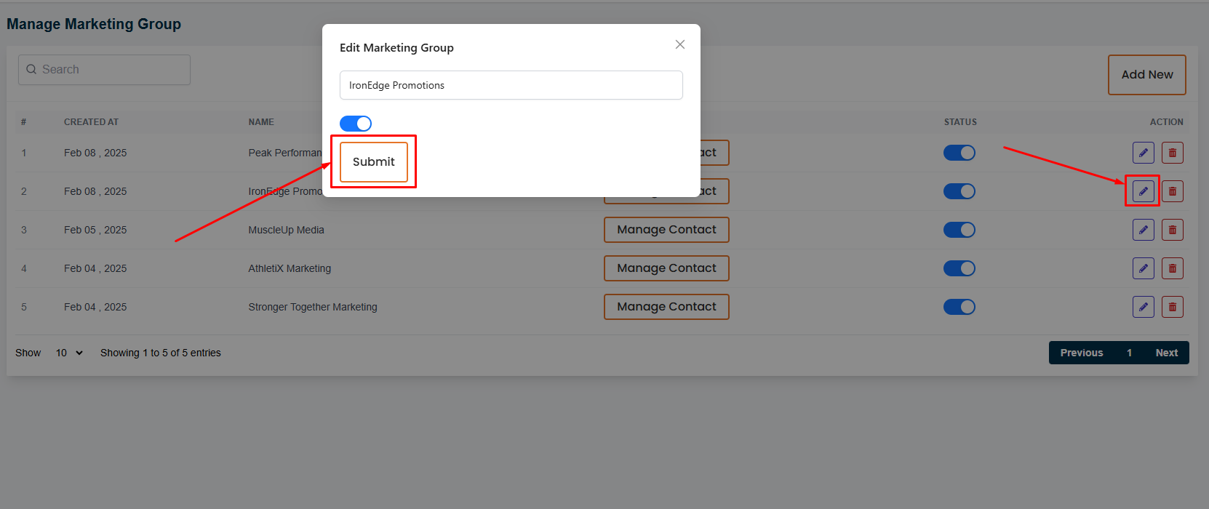
Task: Click edit pencil icon for Peak Performance row
Action: [x=1143, y=153]
